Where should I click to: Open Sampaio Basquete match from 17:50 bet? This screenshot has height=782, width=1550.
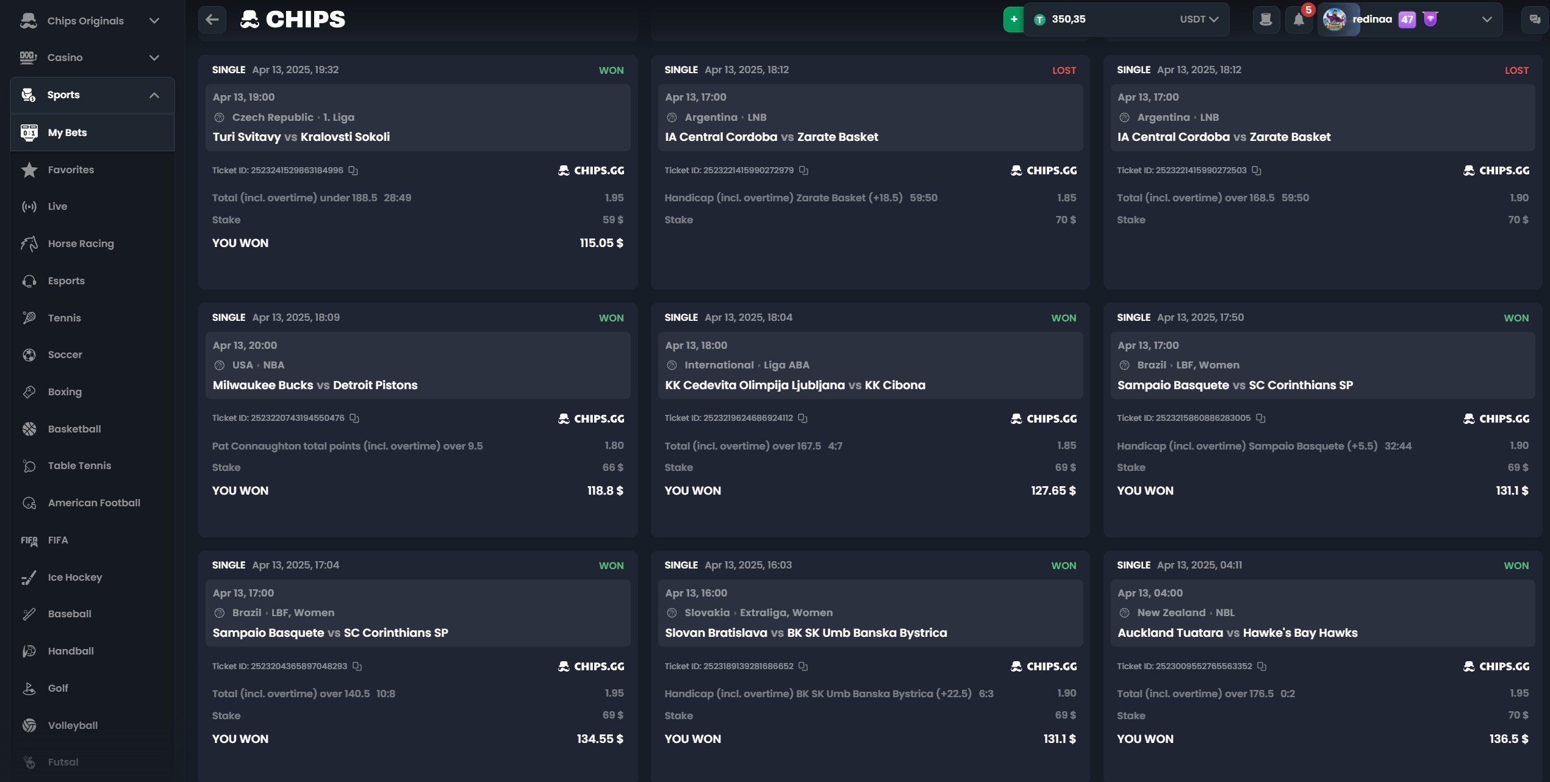point(1235,385)
